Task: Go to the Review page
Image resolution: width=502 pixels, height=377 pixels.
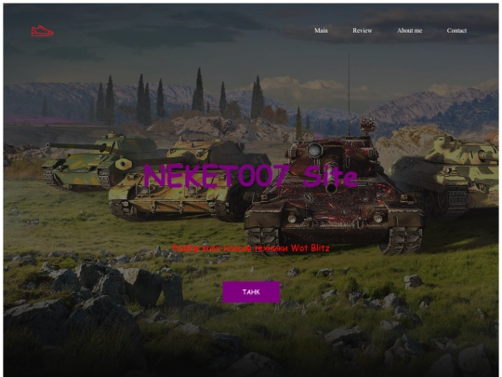Action: [363, 31]
